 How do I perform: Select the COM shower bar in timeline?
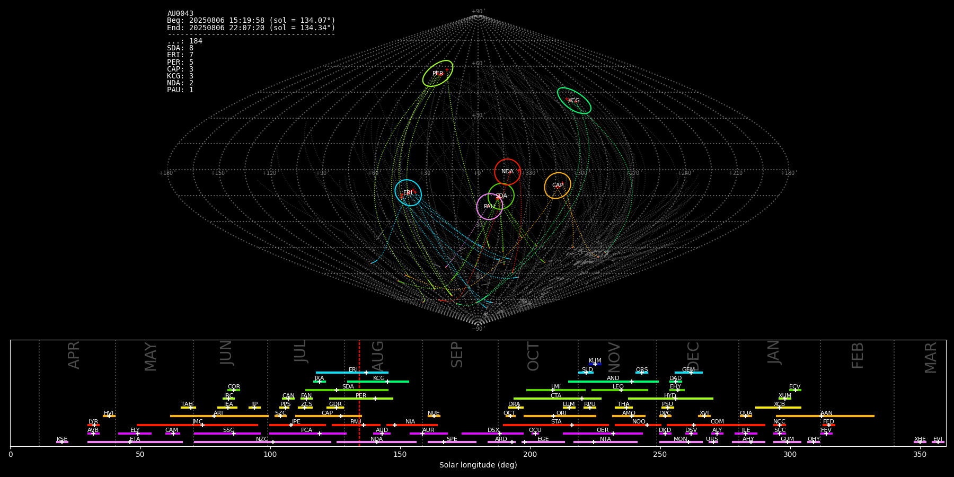coord(716,425)
